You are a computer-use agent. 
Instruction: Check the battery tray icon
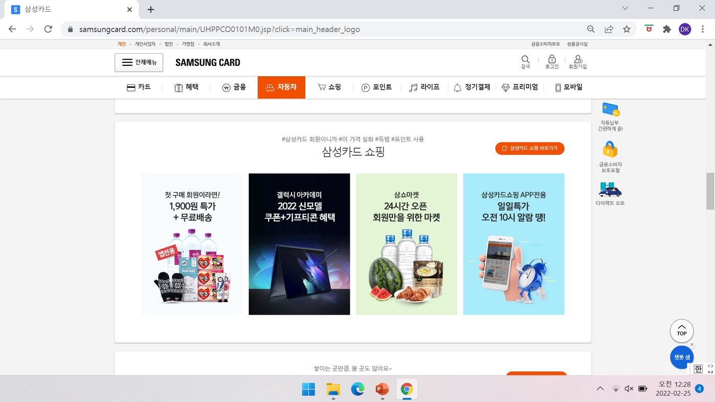[642, 389]
